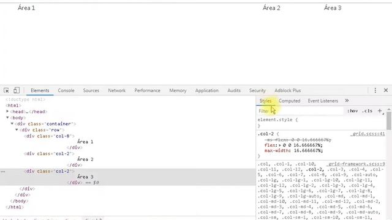This screenshot has width=392, height=220.
Task: Open the _grid-framework.scss:9 source link
Action: coord(355,164)
